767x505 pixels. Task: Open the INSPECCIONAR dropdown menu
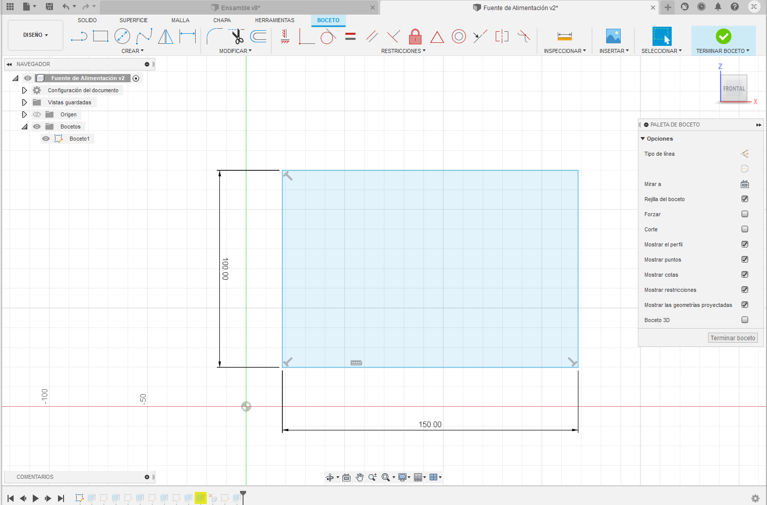[x=565, y=51]
